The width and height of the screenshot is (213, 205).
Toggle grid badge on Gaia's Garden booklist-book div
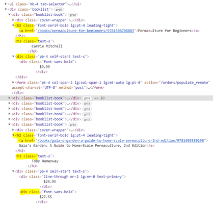[73, 124]
